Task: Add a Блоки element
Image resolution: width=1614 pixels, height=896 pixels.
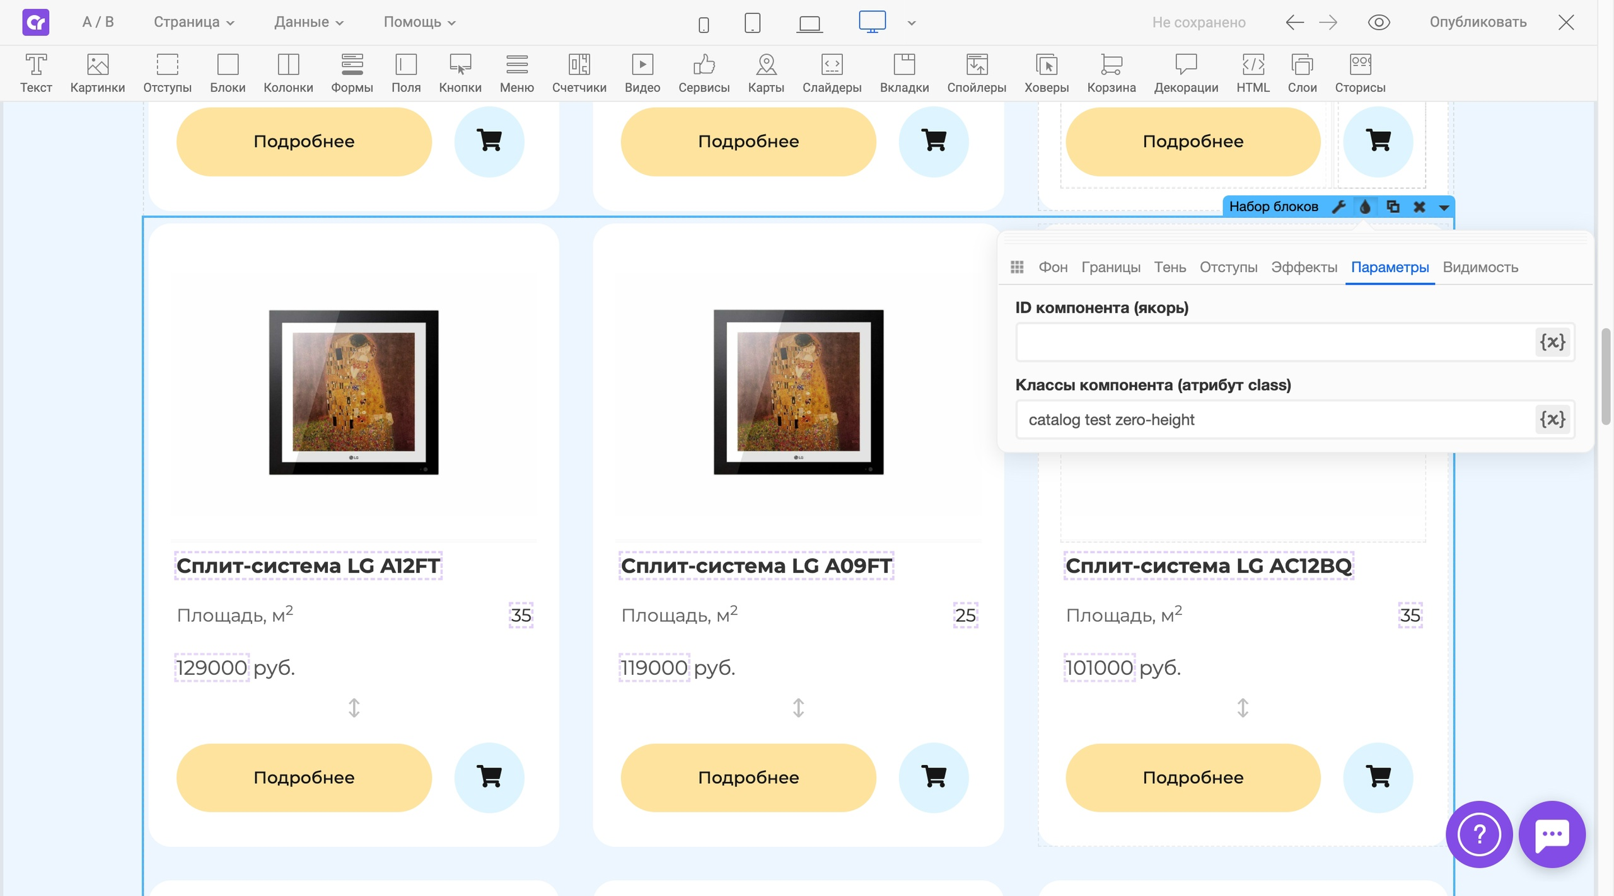Action: pyautogui.click(x=228, y=73)
